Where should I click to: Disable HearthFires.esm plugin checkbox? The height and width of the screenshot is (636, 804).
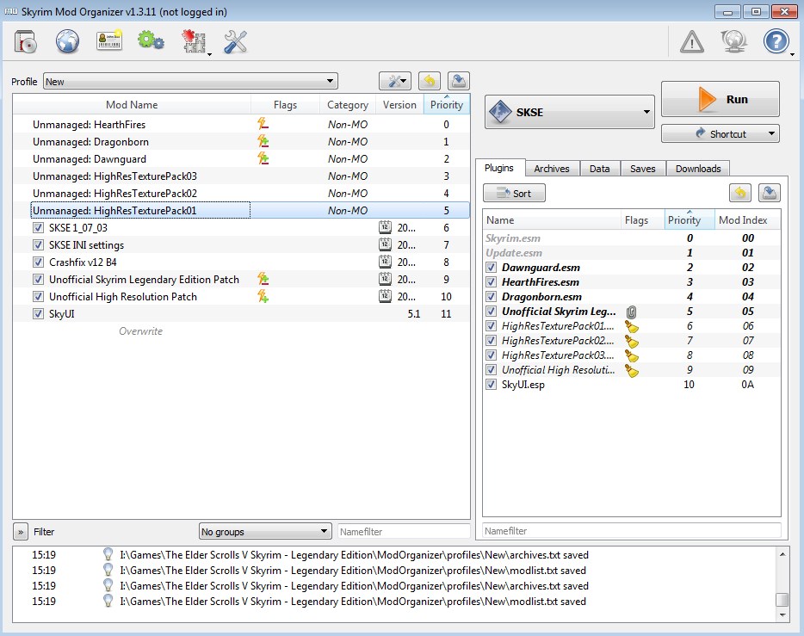[492, 282]
